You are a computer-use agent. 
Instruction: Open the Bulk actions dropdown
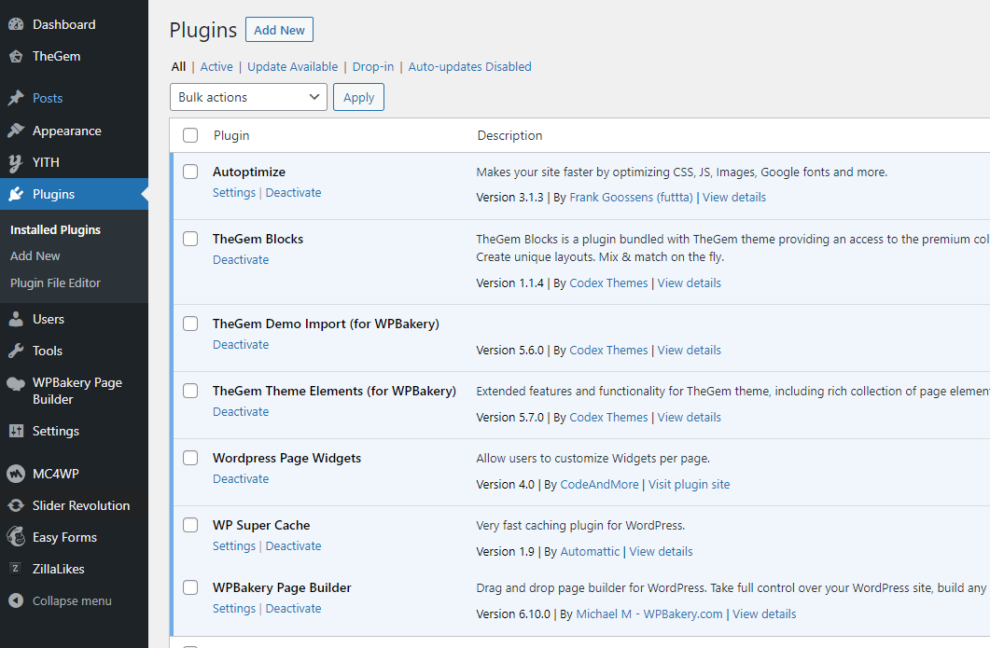point(248,97)
